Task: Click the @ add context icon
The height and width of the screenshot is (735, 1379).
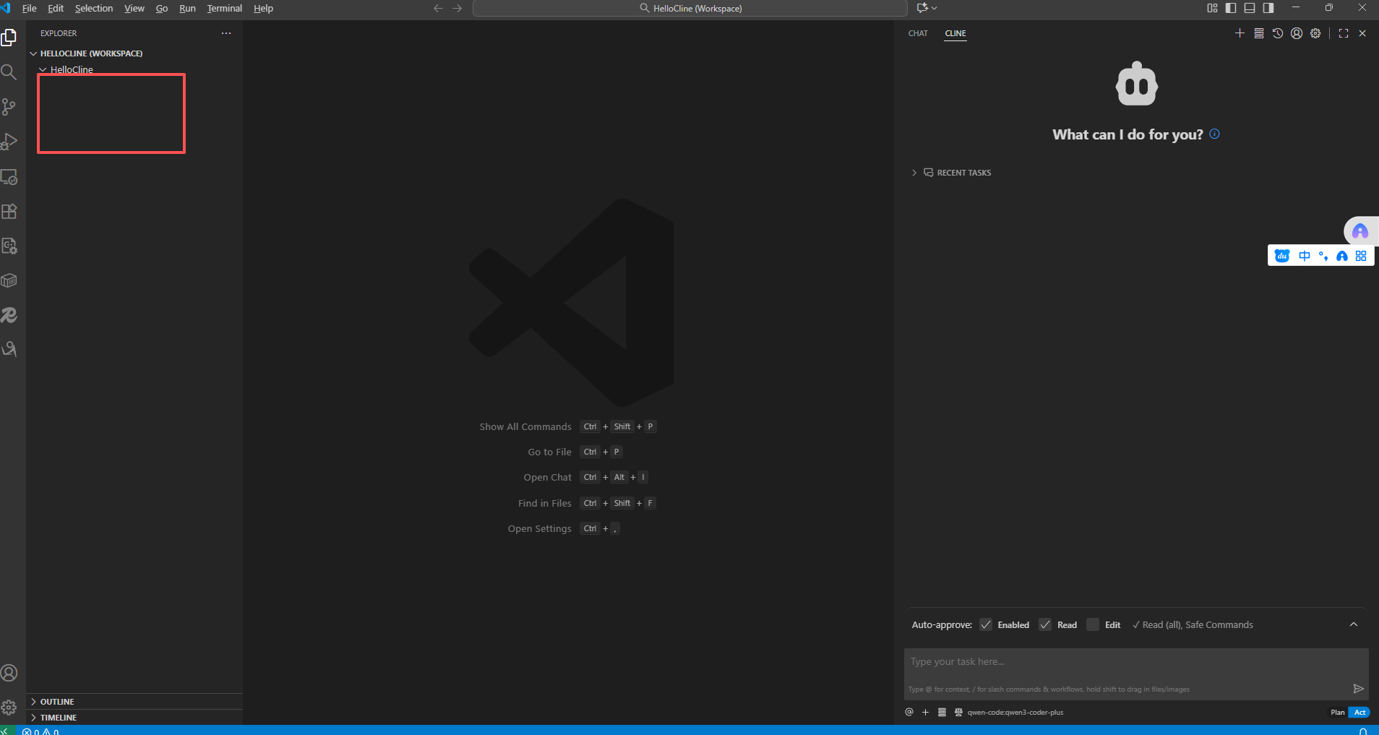Action: click(x=909, y=712)
